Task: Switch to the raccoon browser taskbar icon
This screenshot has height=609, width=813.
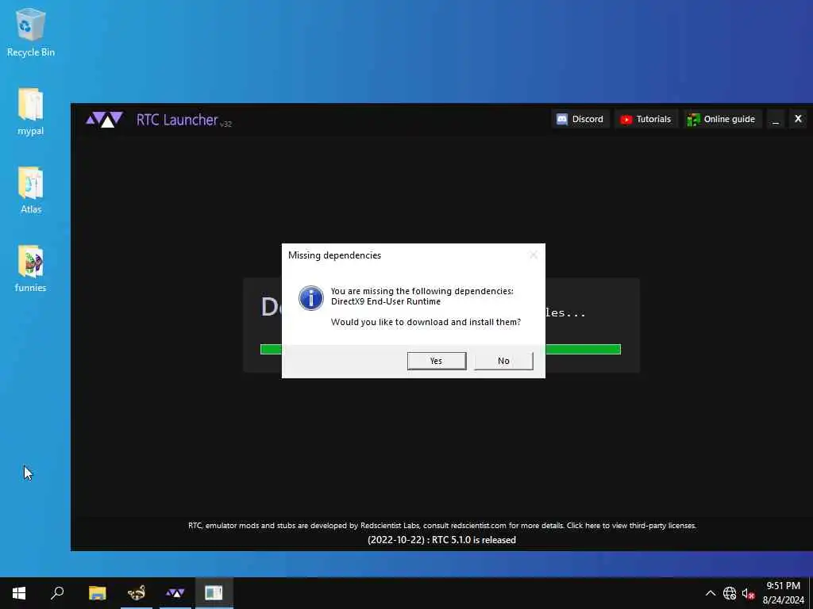Action: pos(137,593)
